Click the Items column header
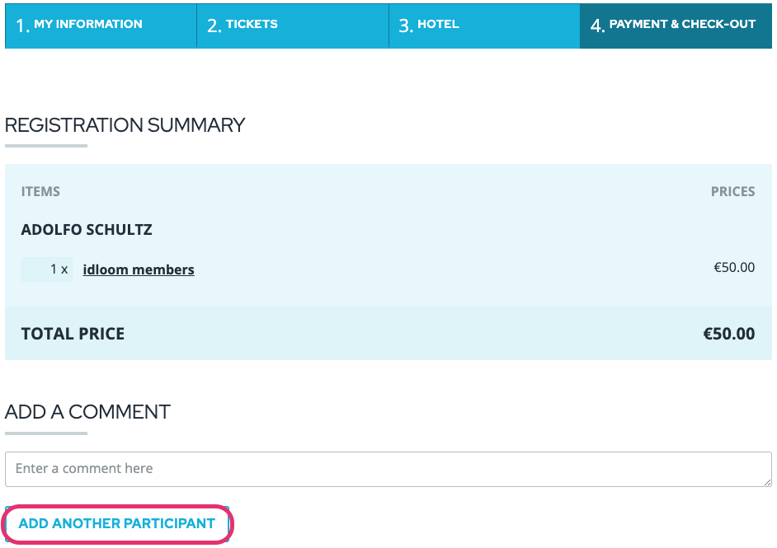Screen dimensions: 777x548 point(40,191)
